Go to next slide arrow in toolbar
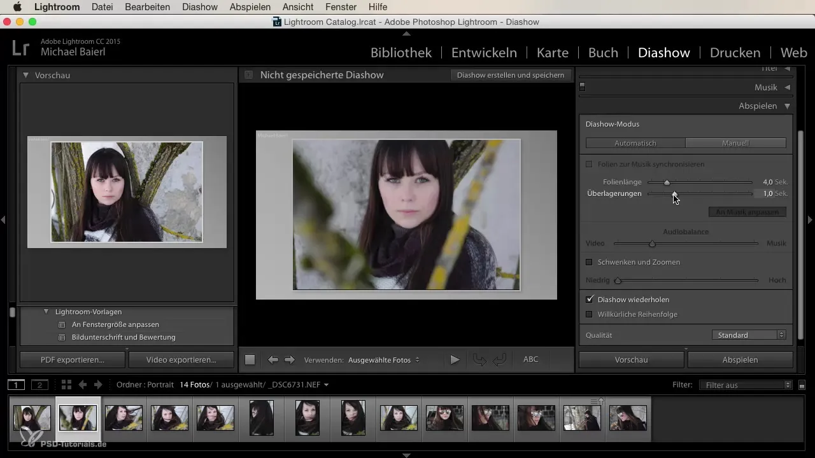 (x=290, y=360)
